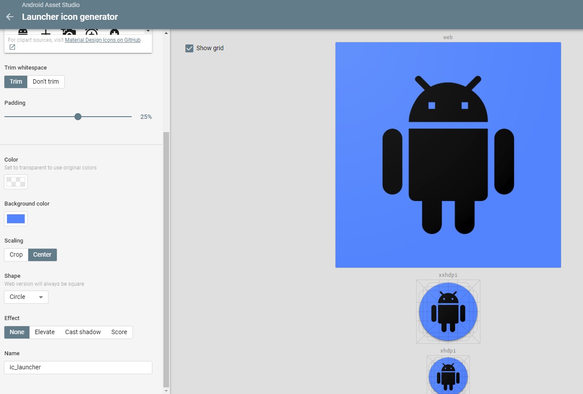Open Material Design Icons on GitHub link
Viewport: 583px width, 394px height.
click(x=102, y=40)
